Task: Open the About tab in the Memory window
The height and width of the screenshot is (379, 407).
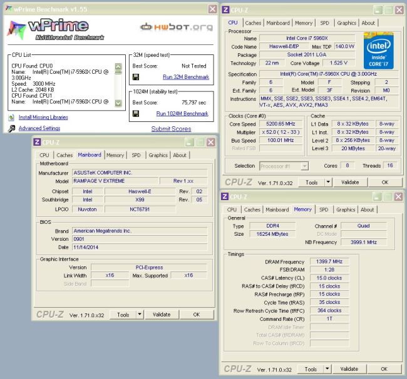Action: (x=367, y=210)
